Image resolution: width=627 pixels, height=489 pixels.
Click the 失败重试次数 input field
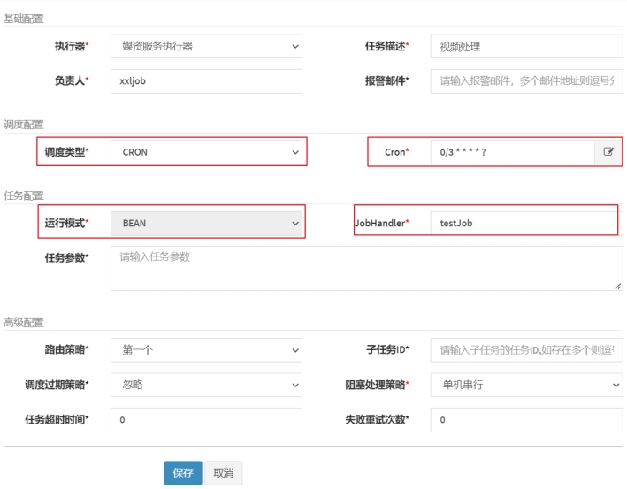(x=526, y=419)
